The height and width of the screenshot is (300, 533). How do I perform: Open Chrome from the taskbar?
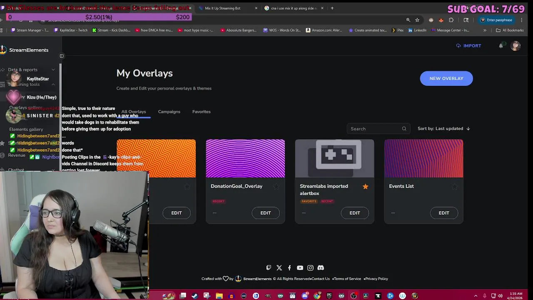(x=317, y=296)
